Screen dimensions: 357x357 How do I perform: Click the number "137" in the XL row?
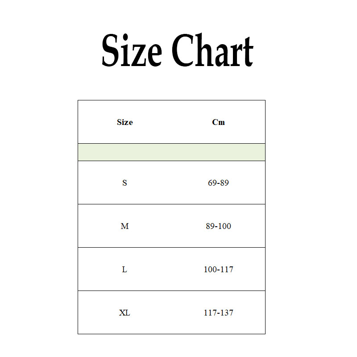[226, 313]
